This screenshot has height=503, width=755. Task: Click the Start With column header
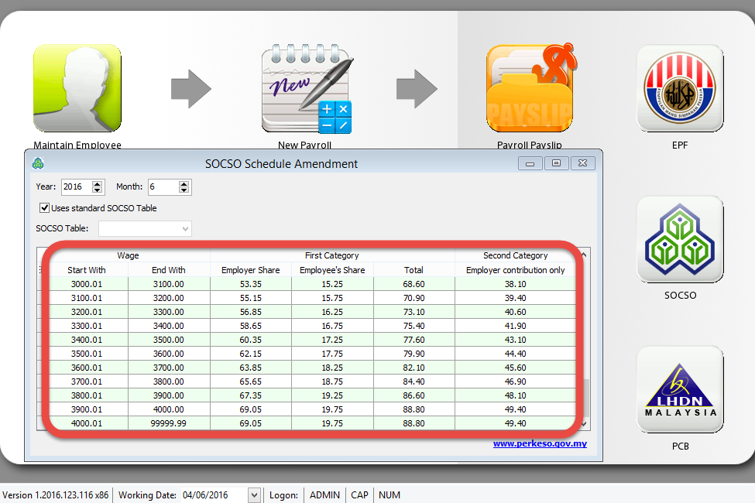[x=87, y=270]
